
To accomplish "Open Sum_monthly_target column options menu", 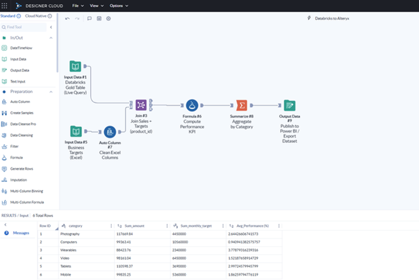I will pos(223,226).
